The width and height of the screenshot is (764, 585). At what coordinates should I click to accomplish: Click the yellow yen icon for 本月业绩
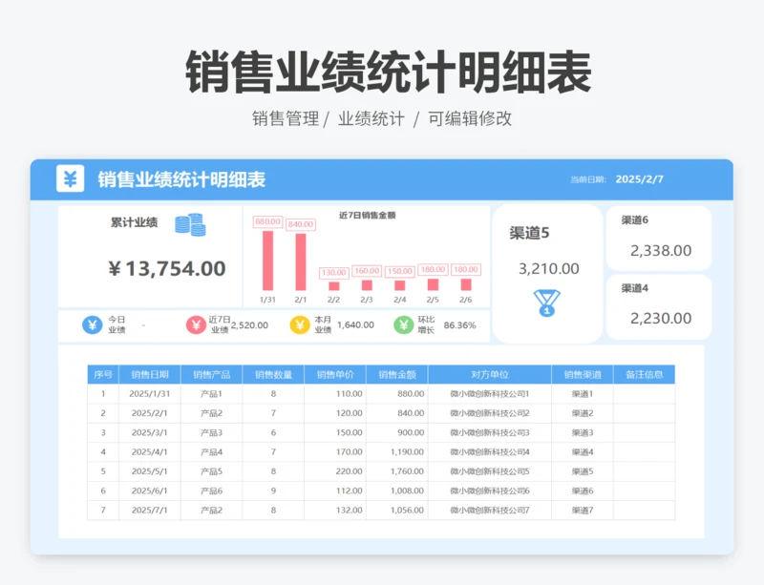click(x=300, y=324)
